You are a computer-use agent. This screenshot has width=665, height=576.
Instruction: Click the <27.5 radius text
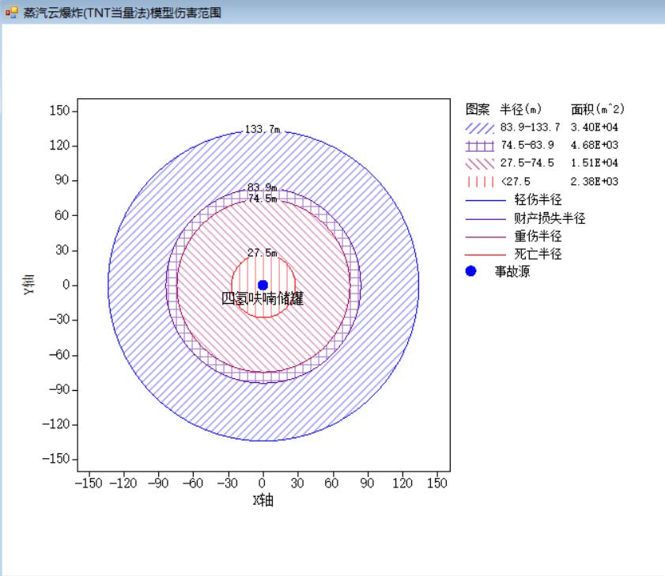tap(516, 182)
